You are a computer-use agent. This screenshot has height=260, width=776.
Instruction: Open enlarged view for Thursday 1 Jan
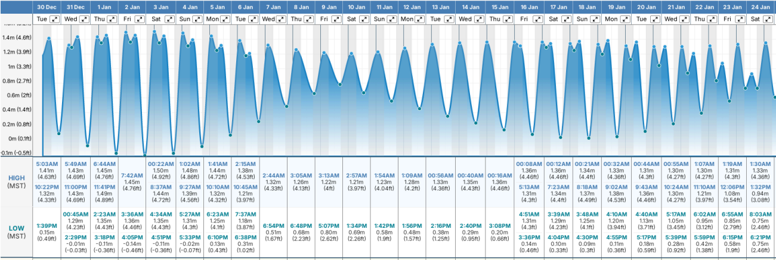click(x=110, y=19)
